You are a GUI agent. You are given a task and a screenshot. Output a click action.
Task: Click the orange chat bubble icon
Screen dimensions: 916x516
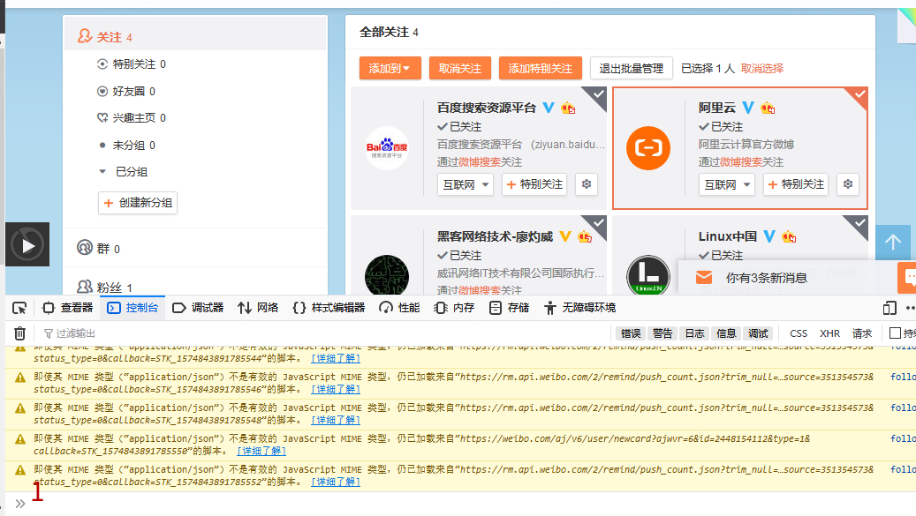(x=907, y=278)
